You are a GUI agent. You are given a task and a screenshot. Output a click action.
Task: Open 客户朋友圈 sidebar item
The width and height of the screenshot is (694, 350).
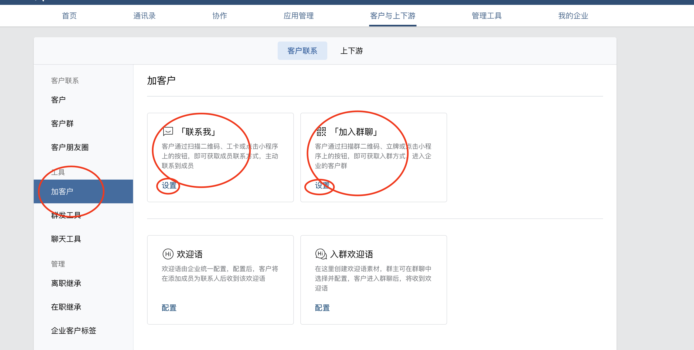click(70, 147)
